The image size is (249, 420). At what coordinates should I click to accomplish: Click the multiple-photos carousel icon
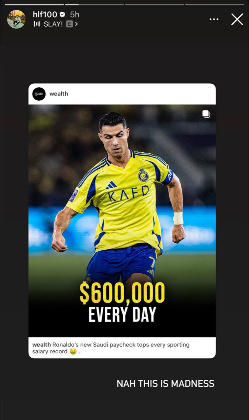(x=206, y=114)
